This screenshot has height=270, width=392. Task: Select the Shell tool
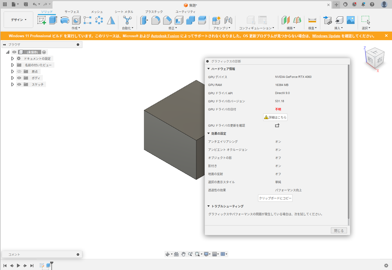(179, 20)
